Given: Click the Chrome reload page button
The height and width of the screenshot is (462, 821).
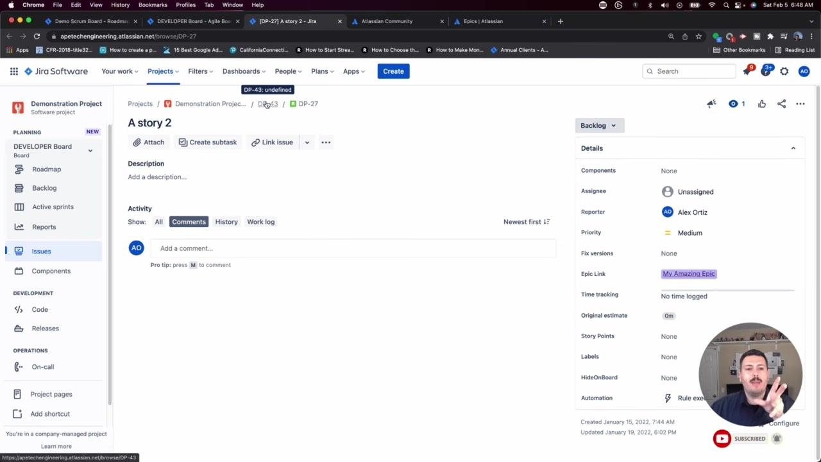Looking at the screenshot, I should click(x=37, y=37).
